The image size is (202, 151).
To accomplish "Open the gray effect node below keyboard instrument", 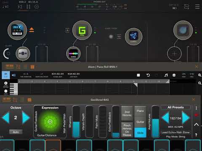I will pos(23,54).
